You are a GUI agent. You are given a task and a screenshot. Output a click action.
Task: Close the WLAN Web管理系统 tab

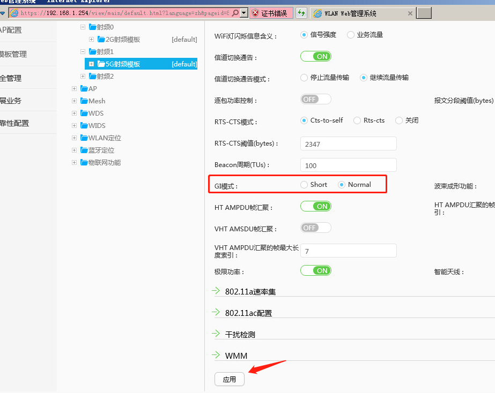[410, 13]
